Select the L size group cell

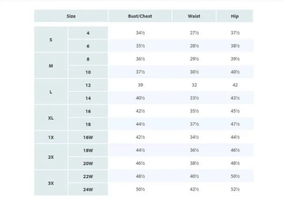(x=51, y=92)
